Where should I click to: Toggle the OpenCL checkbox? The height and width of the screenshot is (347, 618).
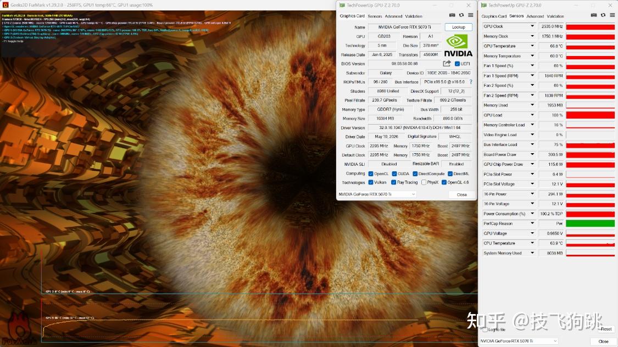point(371,173)
